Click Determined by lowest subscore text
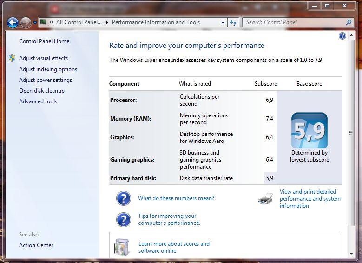Viewport: 362px width, 263px height. 309,156
